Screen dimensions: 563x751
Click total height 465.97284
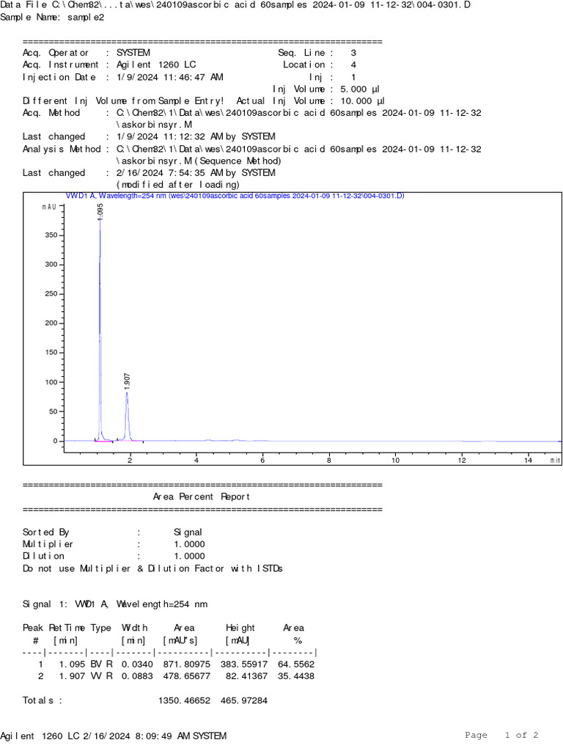pyautogui.click(x=243, y=700)
